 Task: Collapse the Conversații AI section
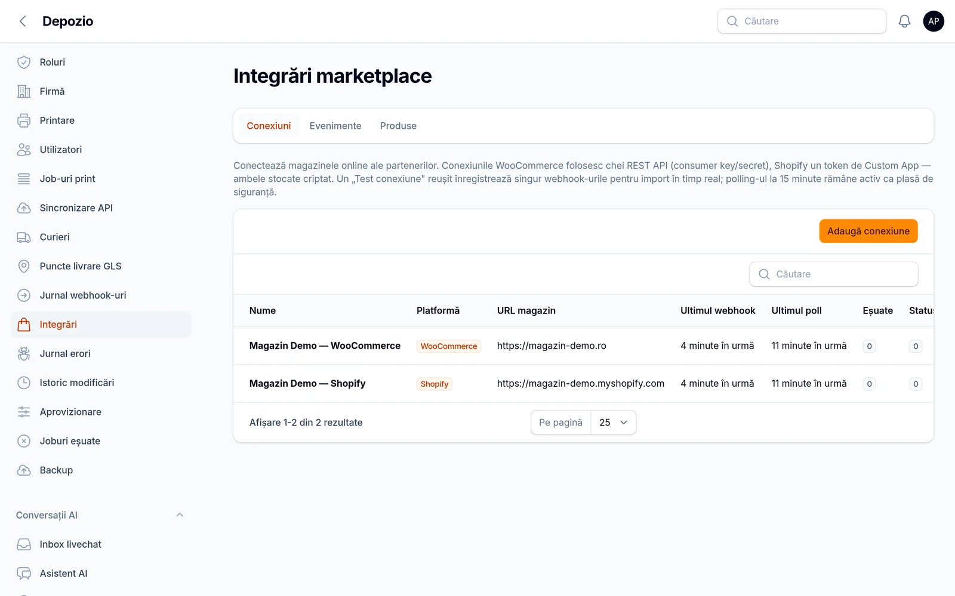[x=180, y=515]
